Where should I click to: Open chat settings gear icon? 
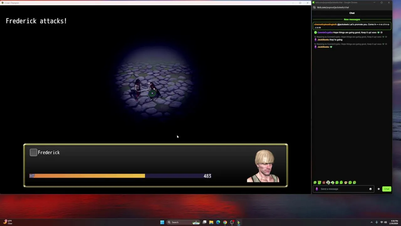(x=378, y=189)
